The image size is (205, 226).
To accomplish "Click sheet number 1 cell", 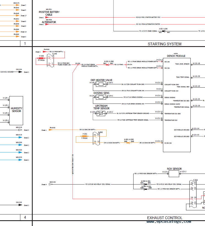I will [x=25, y=43].
